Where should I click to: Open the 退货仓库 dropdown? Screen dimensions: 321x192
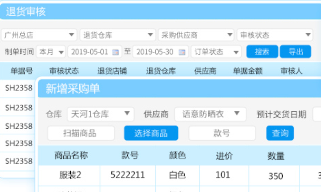point(118,35)
